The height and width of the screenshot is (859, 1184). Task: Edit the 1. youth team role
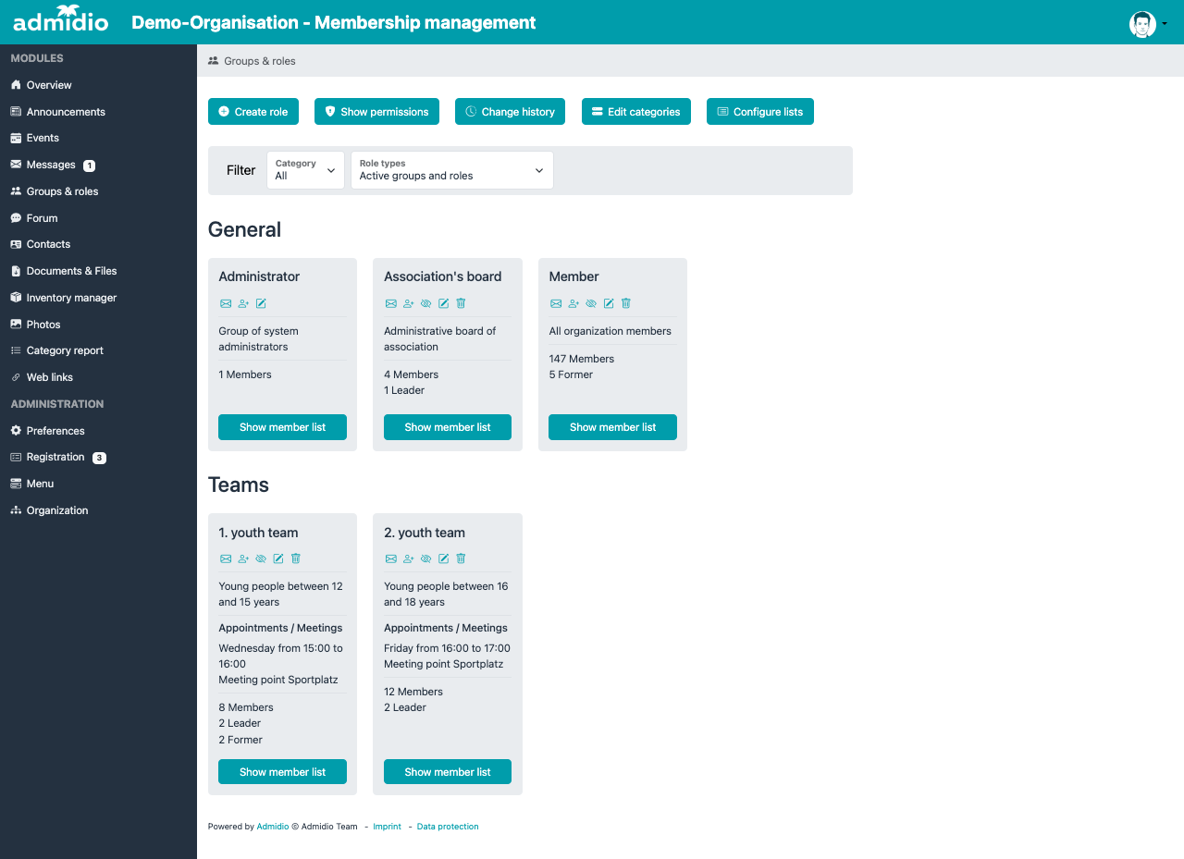pos(278,558)
